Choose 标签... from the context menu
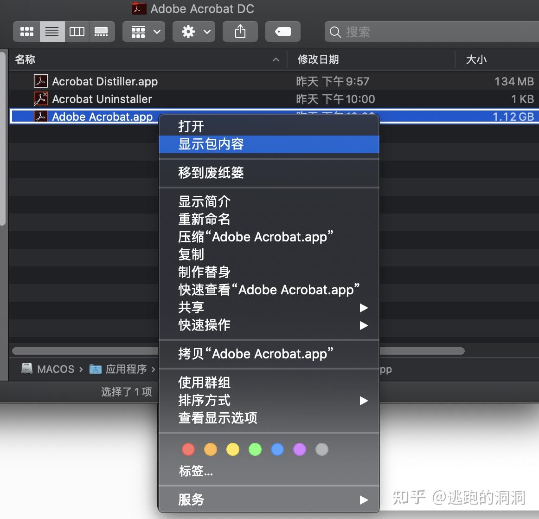 click(x=269, y=471)
